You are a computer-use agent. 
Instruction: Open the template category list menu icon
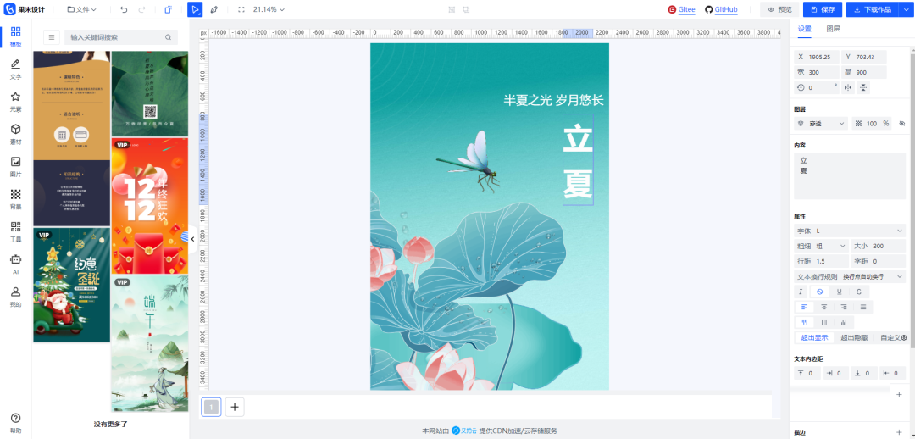pos(52,36)
